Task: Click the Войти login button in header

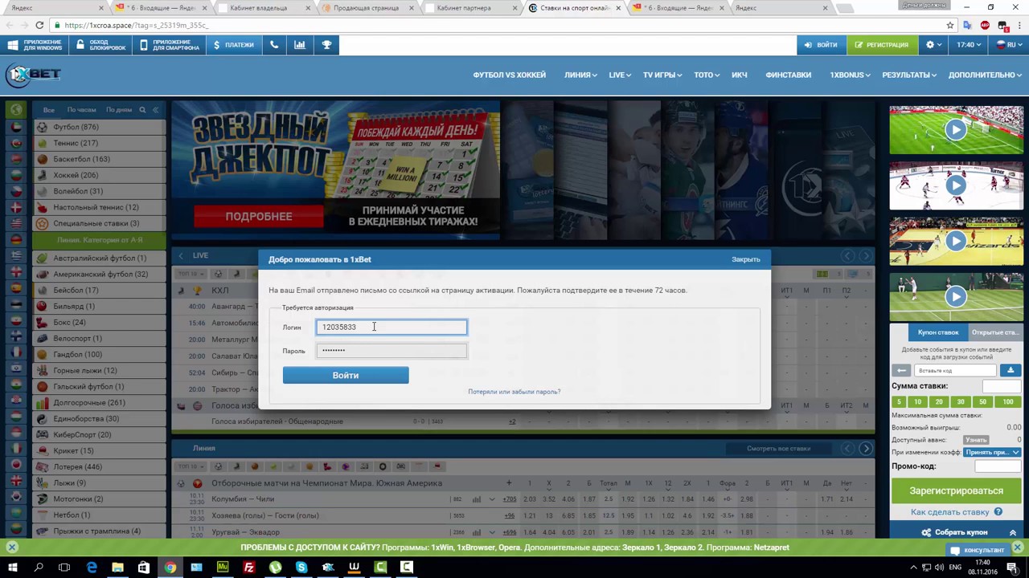Action: pos(821,45)
